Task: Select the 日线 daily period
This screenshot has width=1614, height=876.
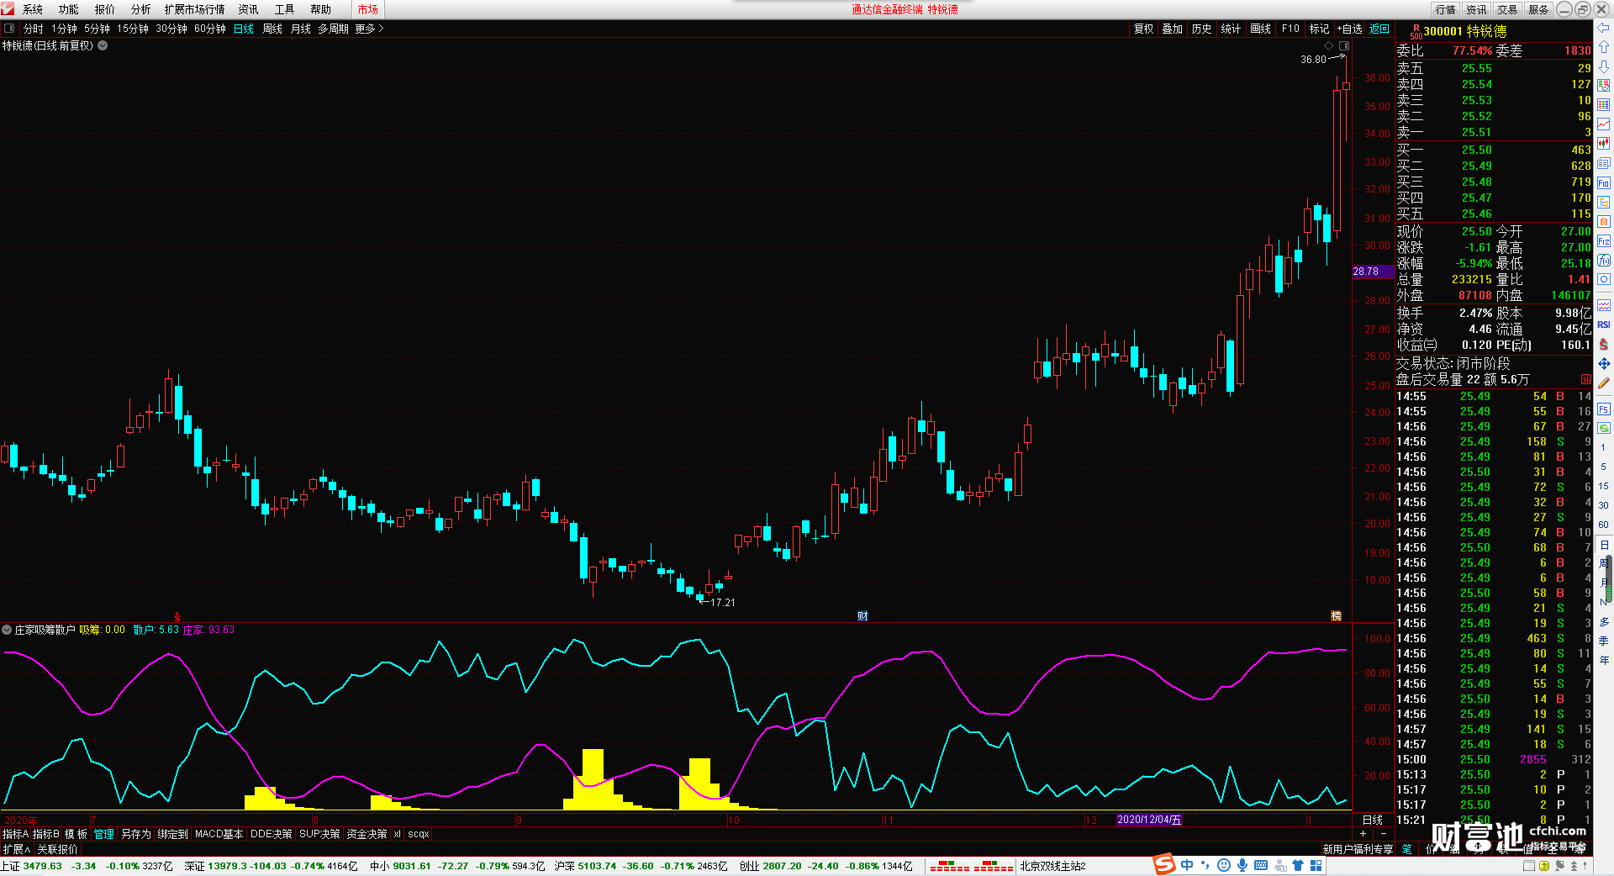Action: (x=243, y=29)
